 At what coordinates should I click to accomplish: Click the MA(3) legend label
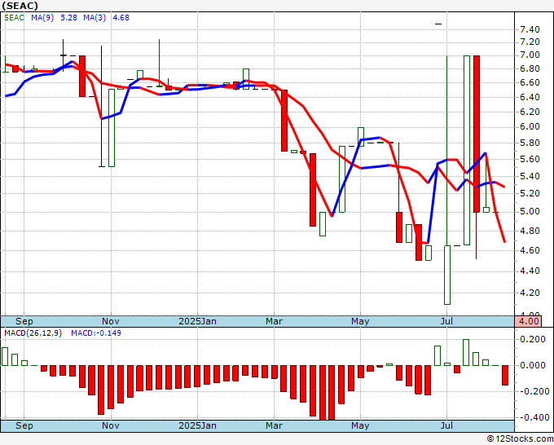click(95, 18)
